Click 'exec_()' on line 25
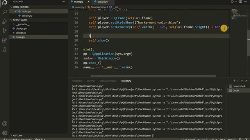The image size is (250, 140). (95, 63)
